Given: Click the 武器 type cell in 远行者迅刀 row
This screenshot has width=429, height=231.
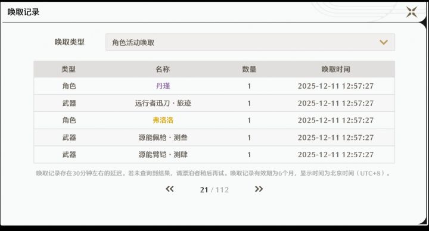Looking at the screenshot, I should [x=69, y=104].
